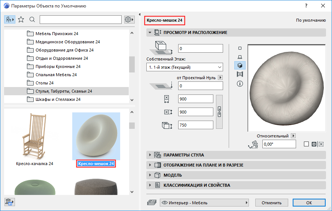Expand ОТОБРАЖЕНИЕ НА ПЛАНЕ И В РАЗРЕЗЕ panel
The width and height of the screenshot is (332, 211).
pyautogui.click(x=236, y=165)
